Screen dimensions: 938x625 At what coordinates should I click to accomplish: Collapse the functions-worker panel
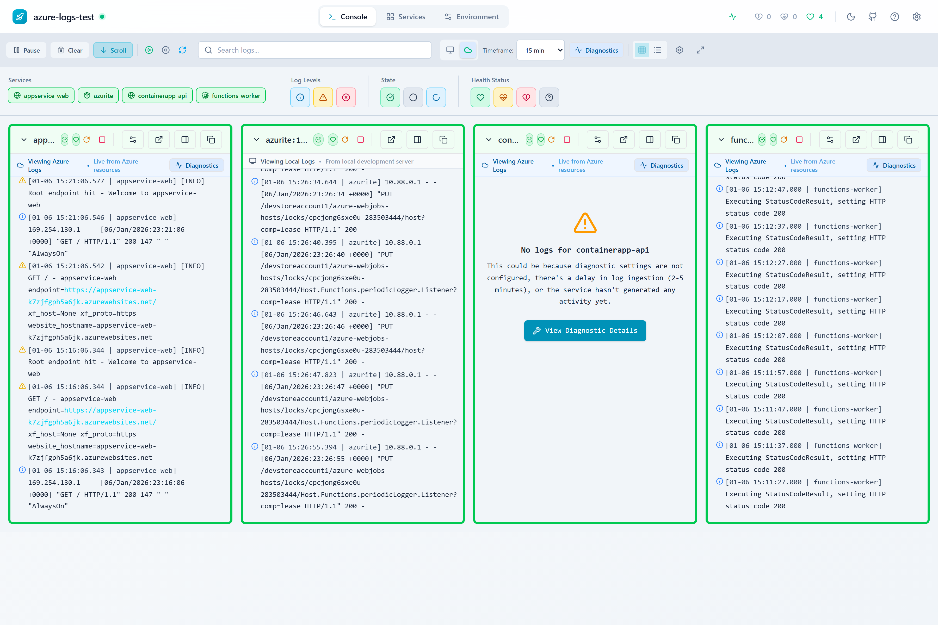click(721, 140)
